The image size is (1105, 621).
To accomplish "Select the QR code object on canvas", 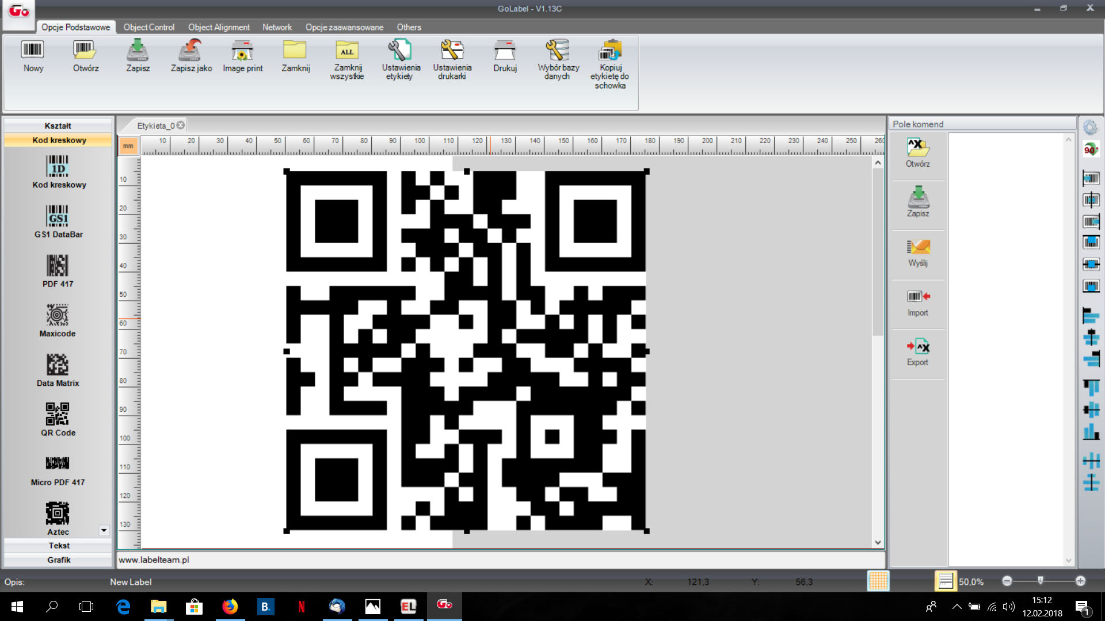I will pyautogui.click(x=466, y=351).
